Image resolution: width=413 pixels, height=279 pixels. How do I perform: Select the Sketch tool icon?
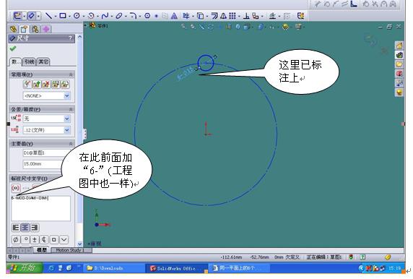(x=17, y=16)
